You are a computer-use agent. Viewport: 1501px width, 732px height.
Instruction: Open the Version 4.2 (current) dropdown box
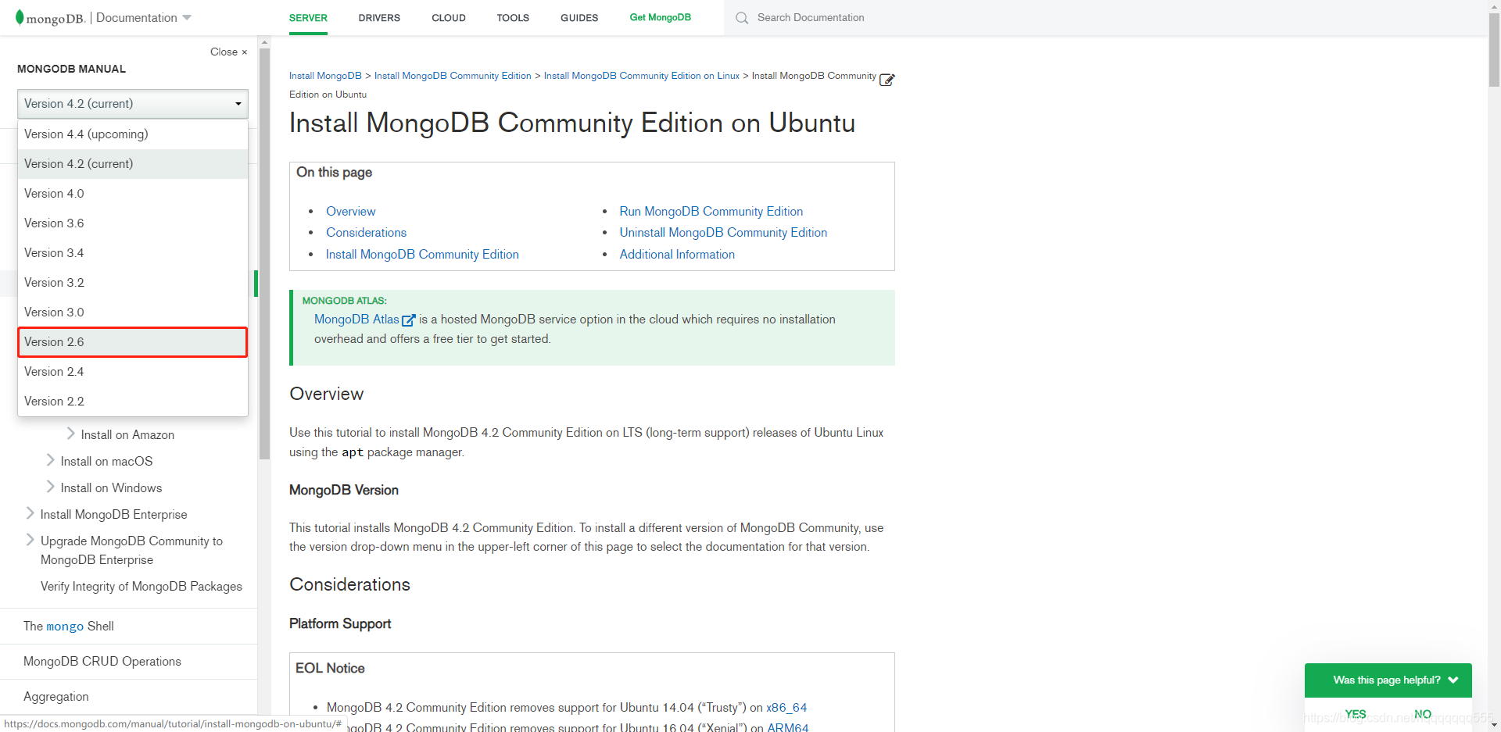pyautogui.click(x=133, y=104)
